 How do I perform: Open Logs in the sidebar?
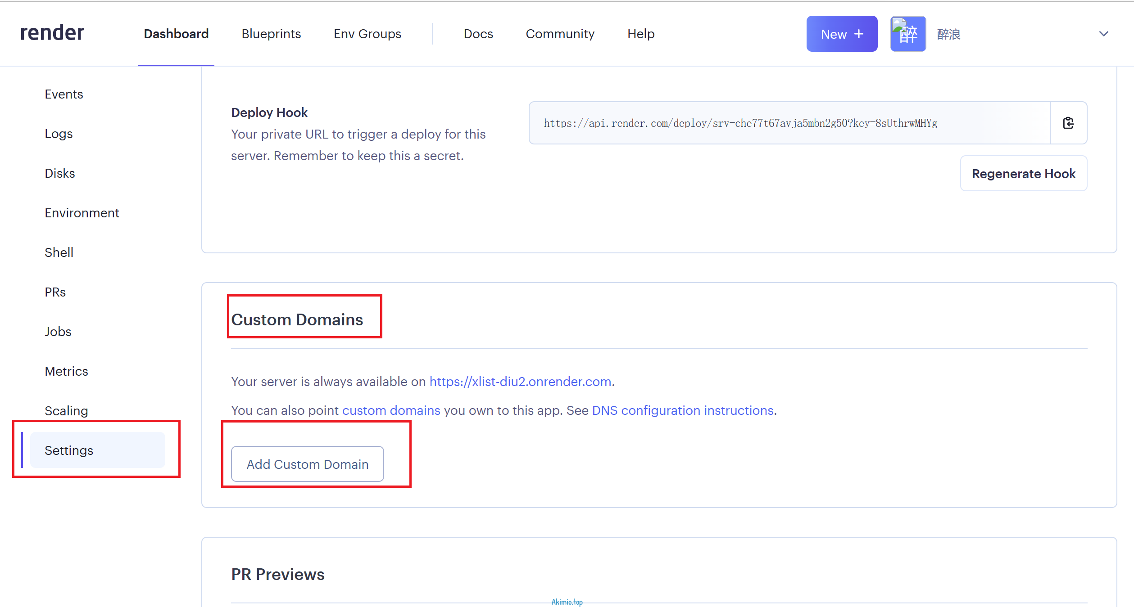click(59, 134)
